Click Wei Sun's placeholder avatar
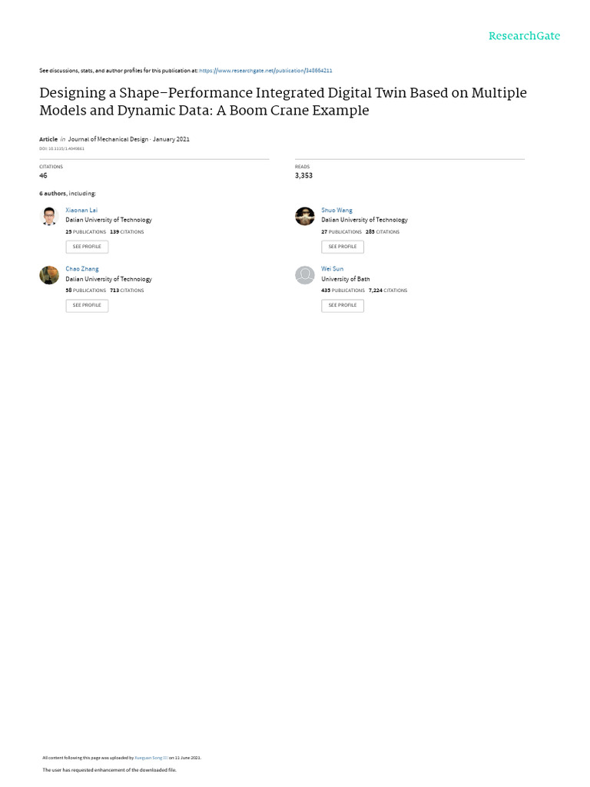590x787 pixels. coord(305,275)
